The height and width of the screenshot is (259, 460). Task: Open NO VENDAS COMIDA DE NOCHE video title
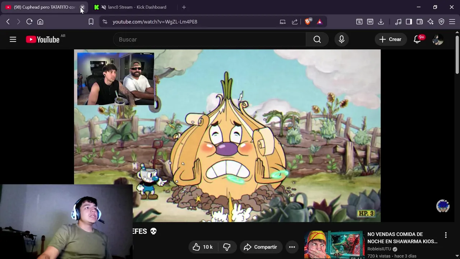tap(402, 238)
